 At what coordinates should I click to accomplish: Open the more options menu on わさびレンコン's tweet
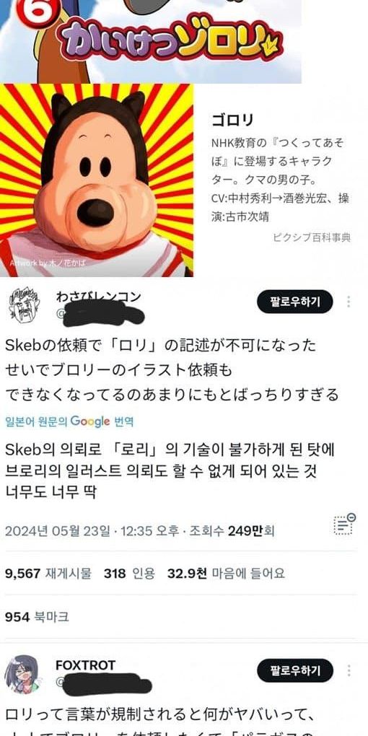pyautogui.click(x=348, y=302)
